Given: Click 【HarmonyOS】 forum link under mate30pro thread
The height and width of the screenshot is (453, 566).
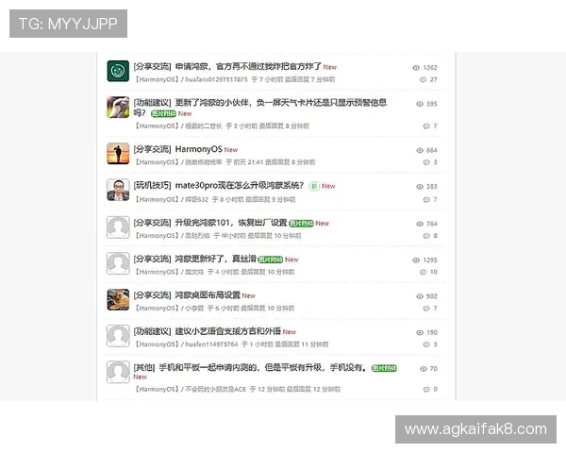Looking at the screenshot, I should tap(157, 199).
